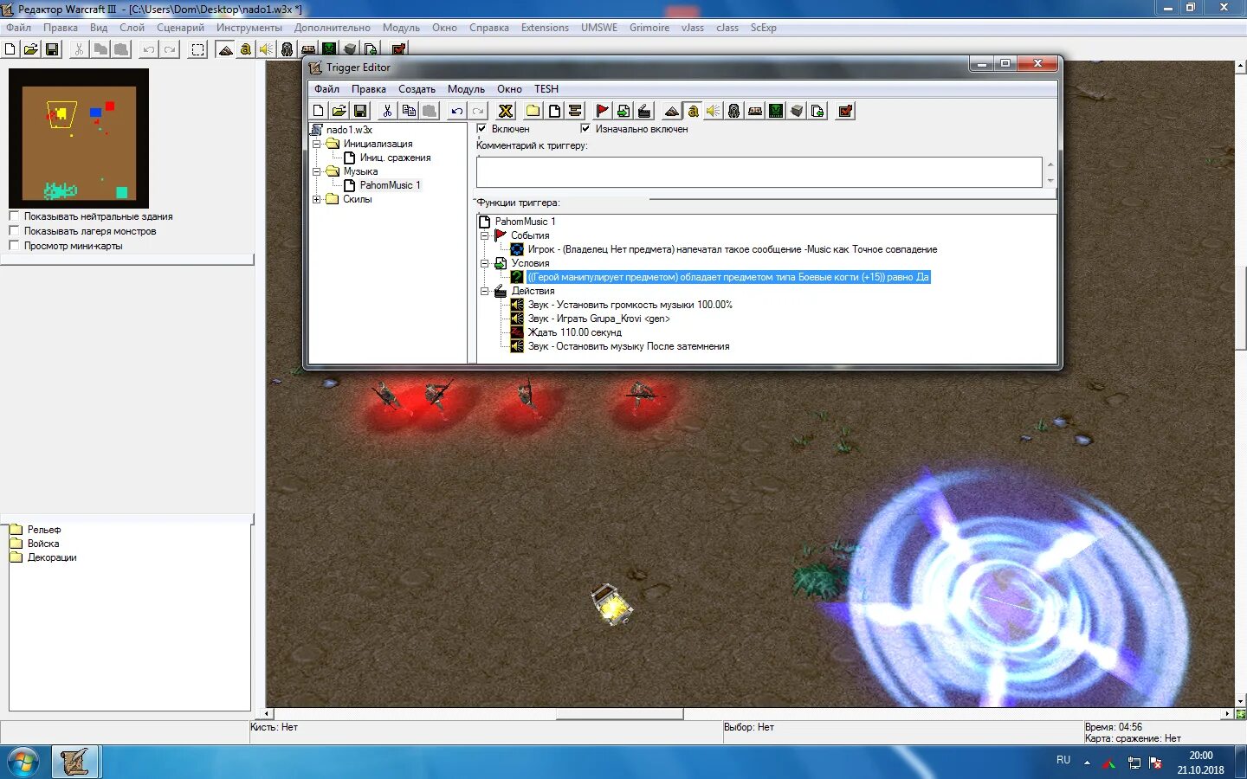1247x779 pixels.
Task: Open Сценарий menu in main window
Action: click(180, 28)
